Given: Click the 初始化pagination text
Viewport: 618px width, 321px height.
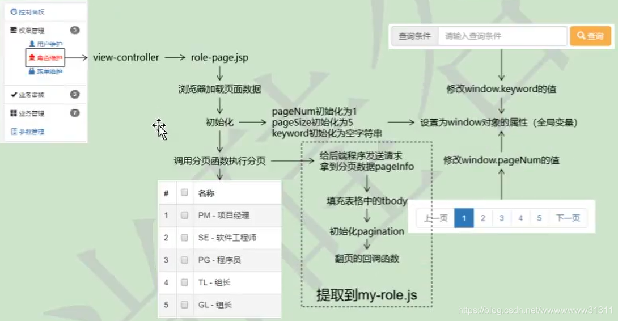Looking at the screenshot, I should click(366, 231).
